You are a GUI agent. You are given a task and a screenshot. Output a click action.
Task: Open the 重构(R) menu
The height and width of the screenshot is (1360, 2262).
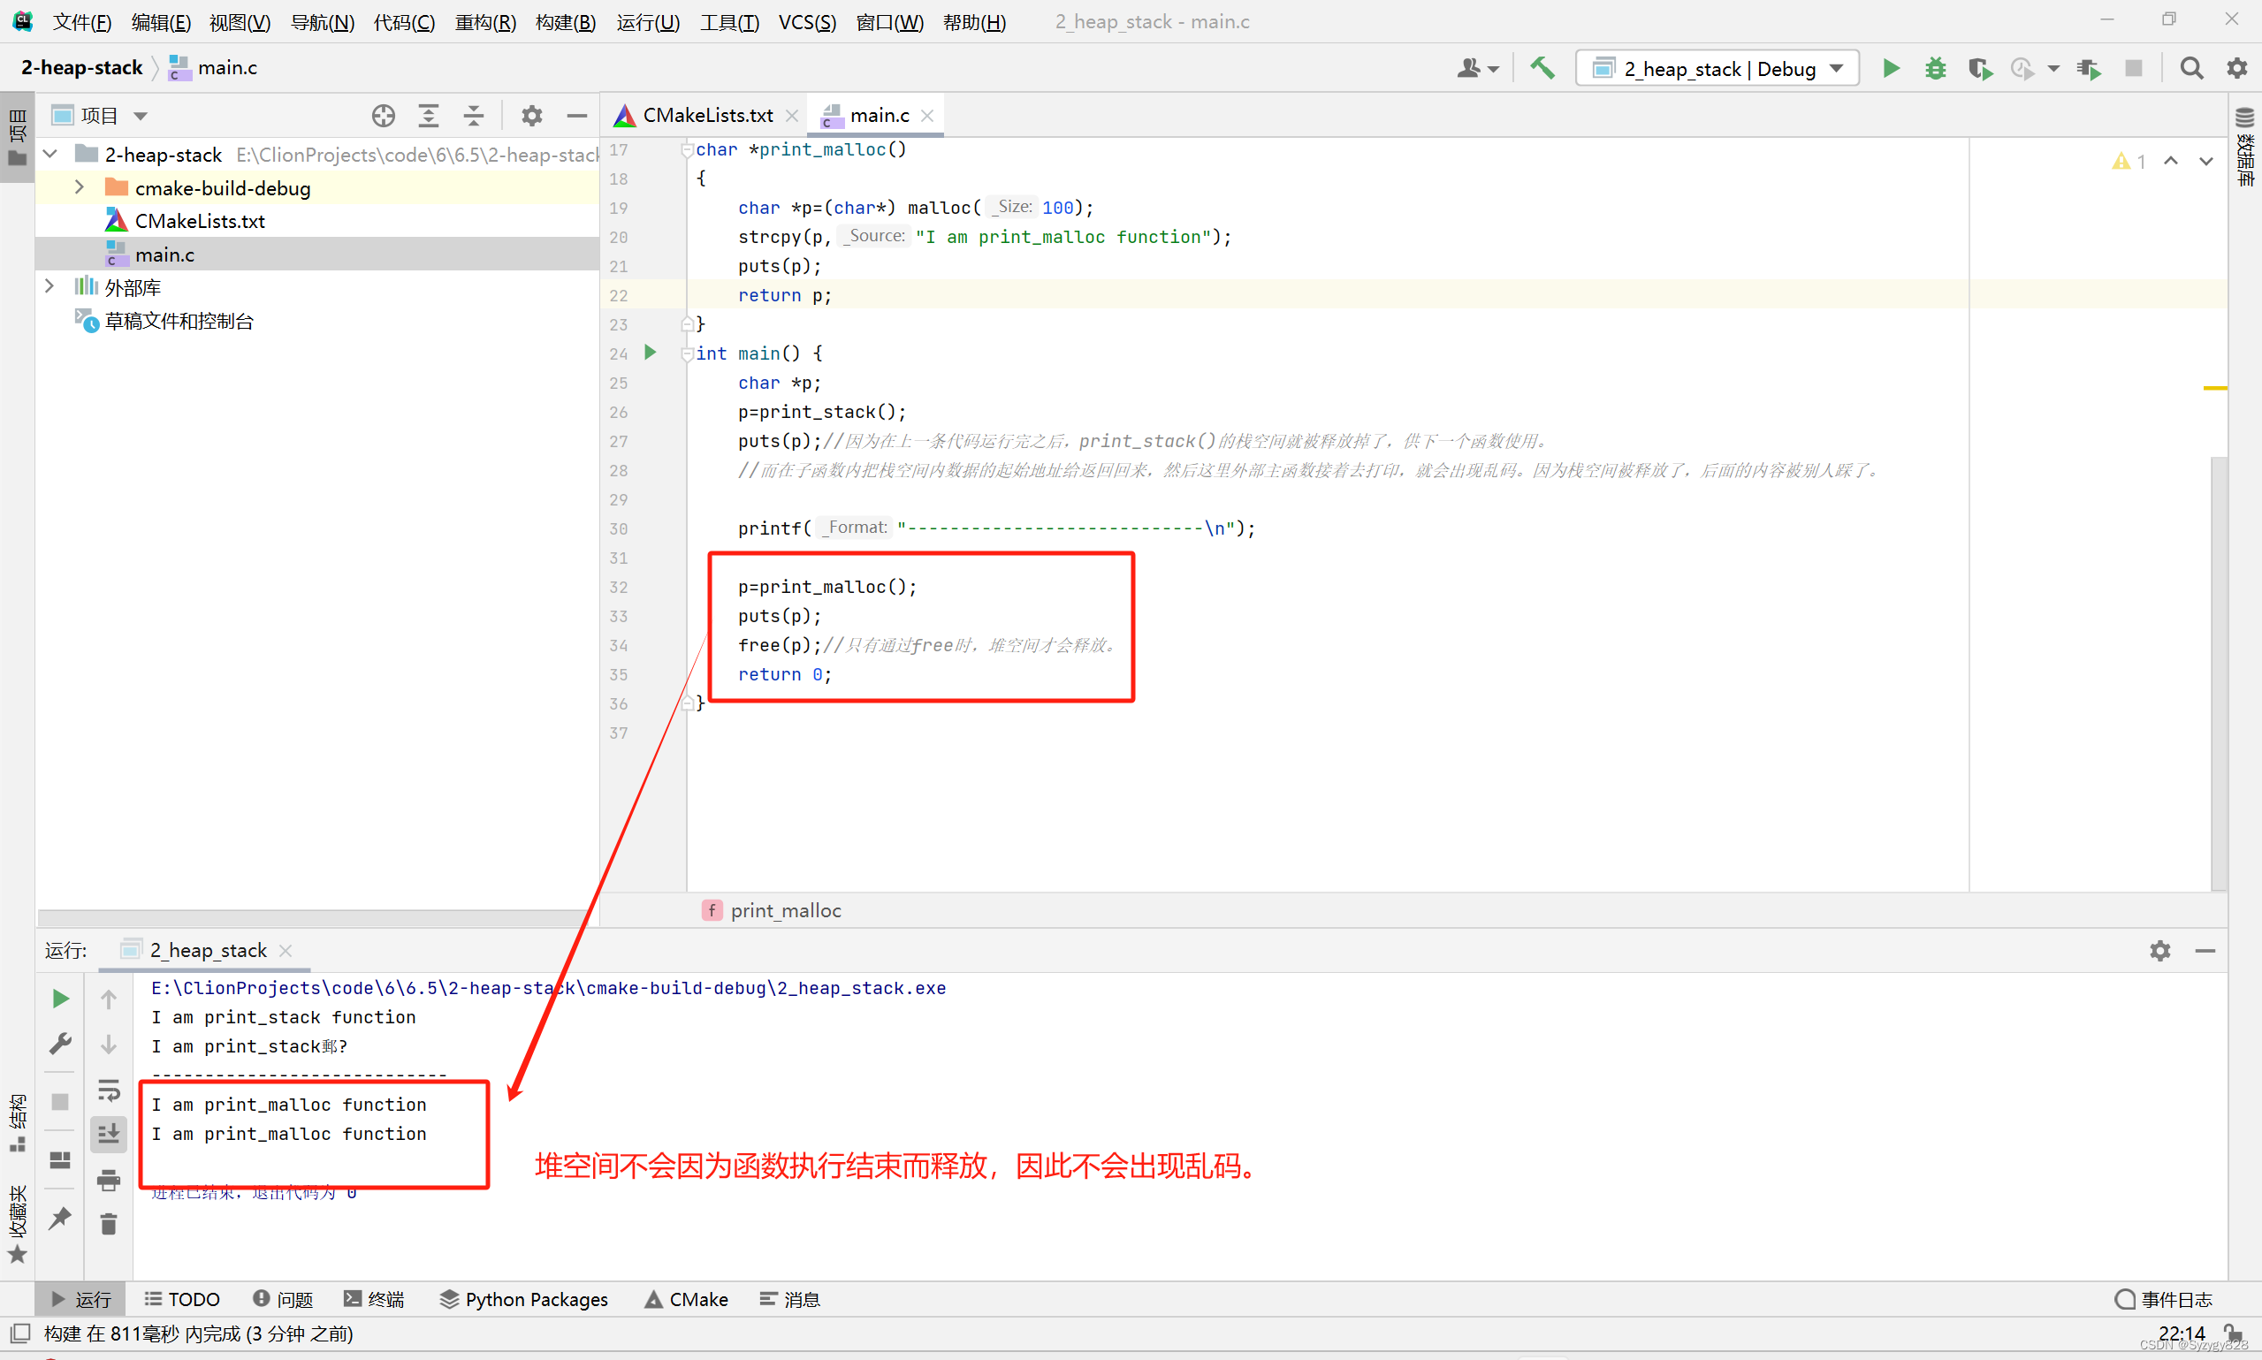485,22
